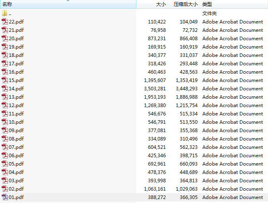Screen dimensions: 268x203
Task: Click the PDF icon of 20.pdf
Action: pos(5,38)
